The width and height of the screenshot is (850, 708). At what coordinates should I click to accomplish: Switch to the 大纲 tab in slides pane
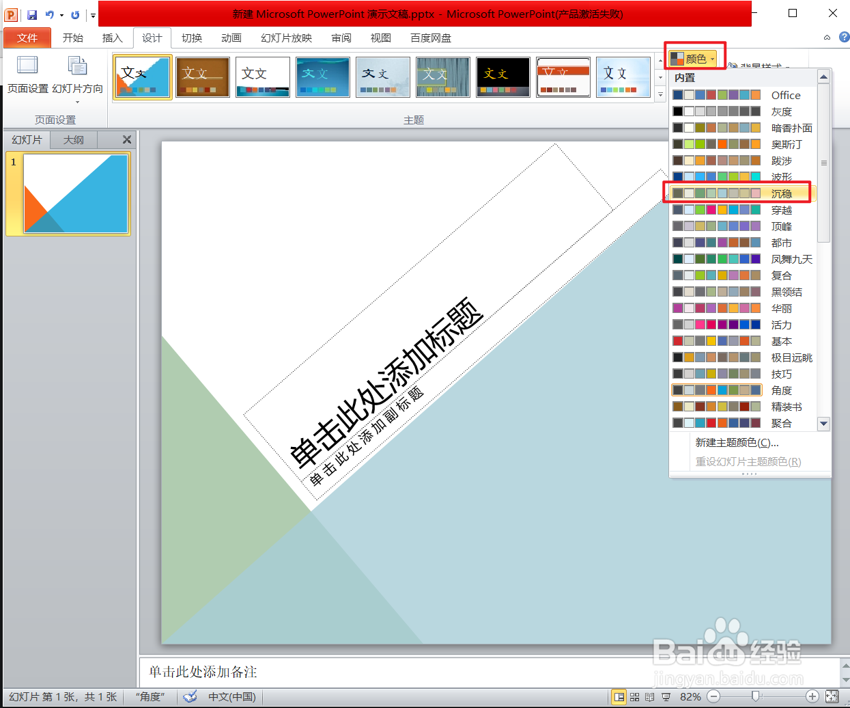click(x=73, y=139)
